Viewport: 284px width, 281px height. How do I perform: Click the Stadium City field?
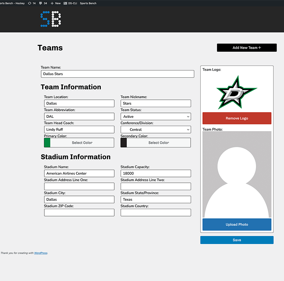tap(79, 199)
